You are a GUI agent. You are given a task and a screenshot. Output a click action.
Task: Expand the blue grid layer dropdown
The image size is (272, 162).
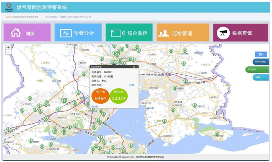261,54
